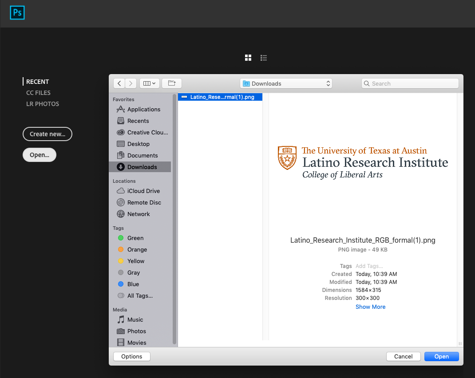Open the column view options dropdown
The image size is (475, 378).
tap(149, 83)
